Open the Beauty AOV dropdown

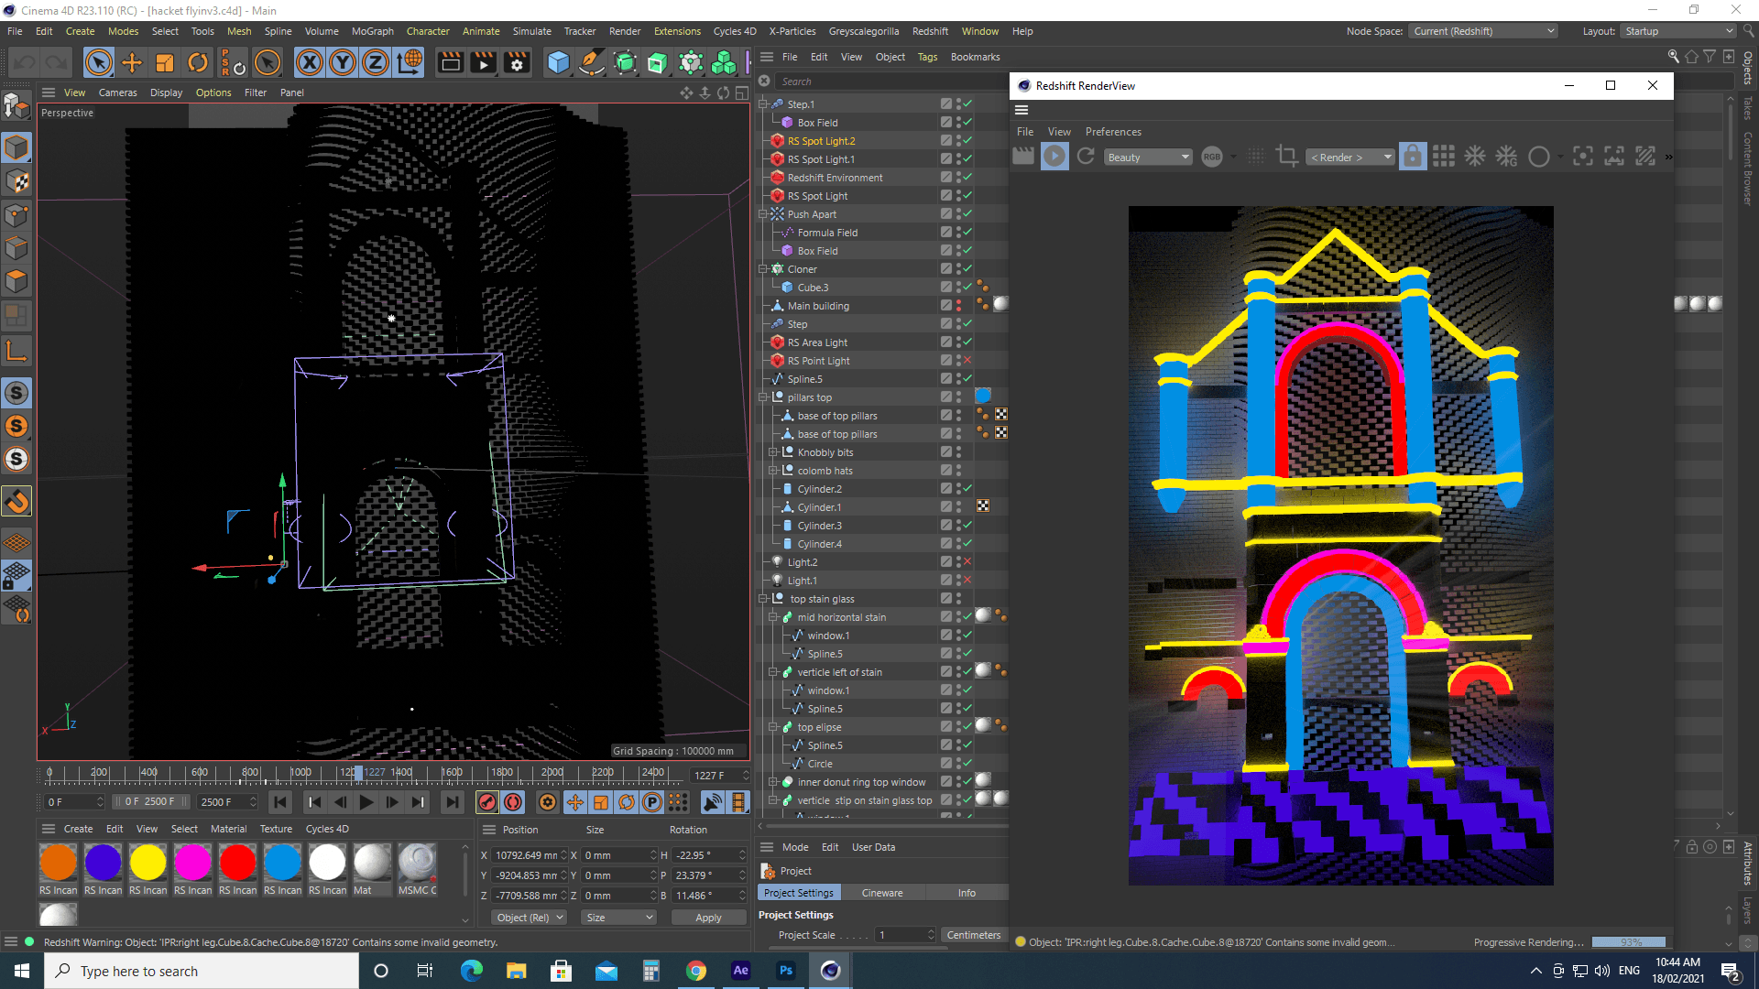(1148, 158)
